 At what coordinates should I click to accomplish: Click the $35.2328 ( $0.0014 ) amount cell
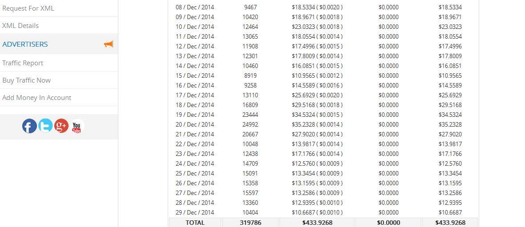[317, 124]
